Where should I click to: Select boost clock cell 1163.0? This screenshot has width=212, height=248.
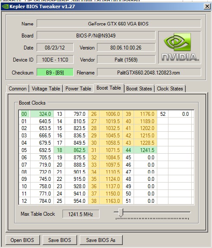(111, 201)
